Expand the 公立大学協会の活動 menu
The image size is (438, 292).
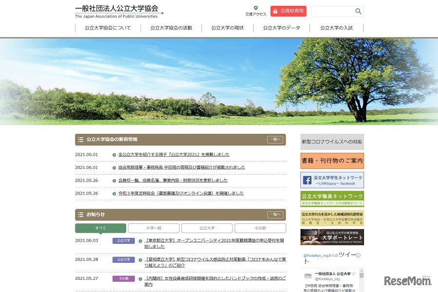click(x=171, y=28)
